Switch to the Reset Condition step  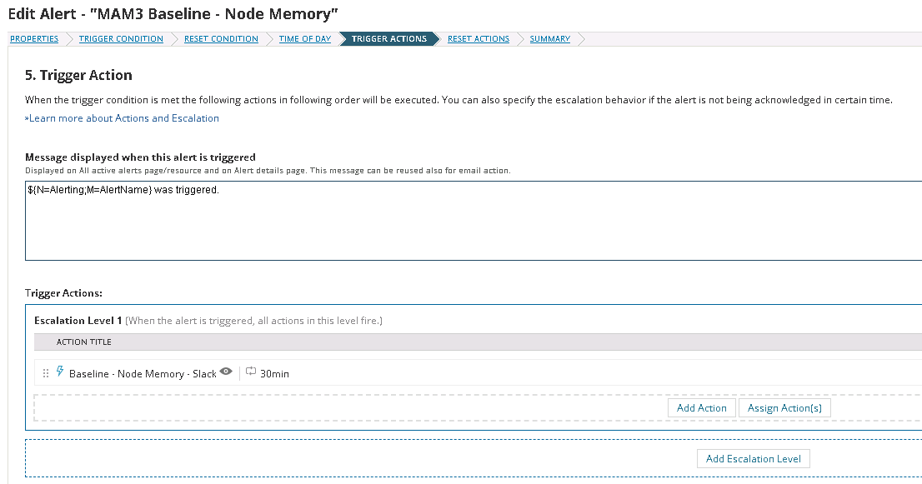click(x=221, y=39)
